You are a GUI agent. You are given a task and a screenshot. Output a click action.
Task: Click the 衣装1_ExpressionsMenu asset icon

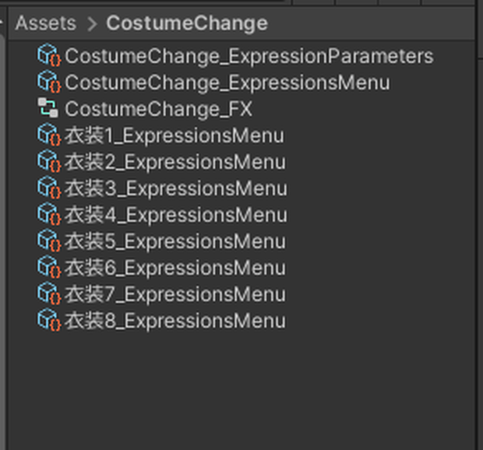49,135
